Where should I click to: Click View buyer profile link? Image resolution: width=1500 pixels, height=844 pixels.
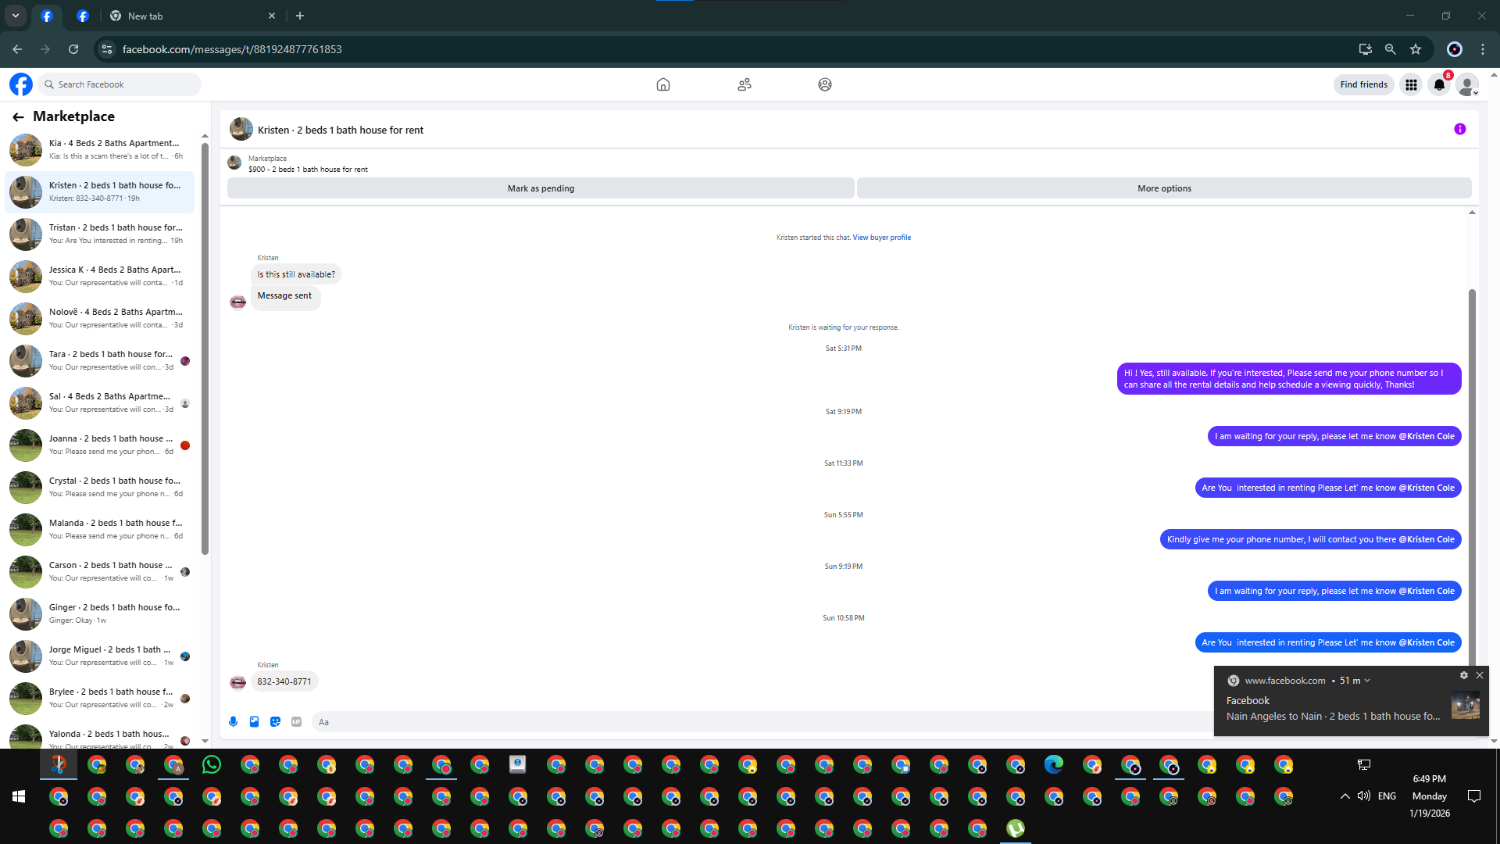click(x=881, y=238)
